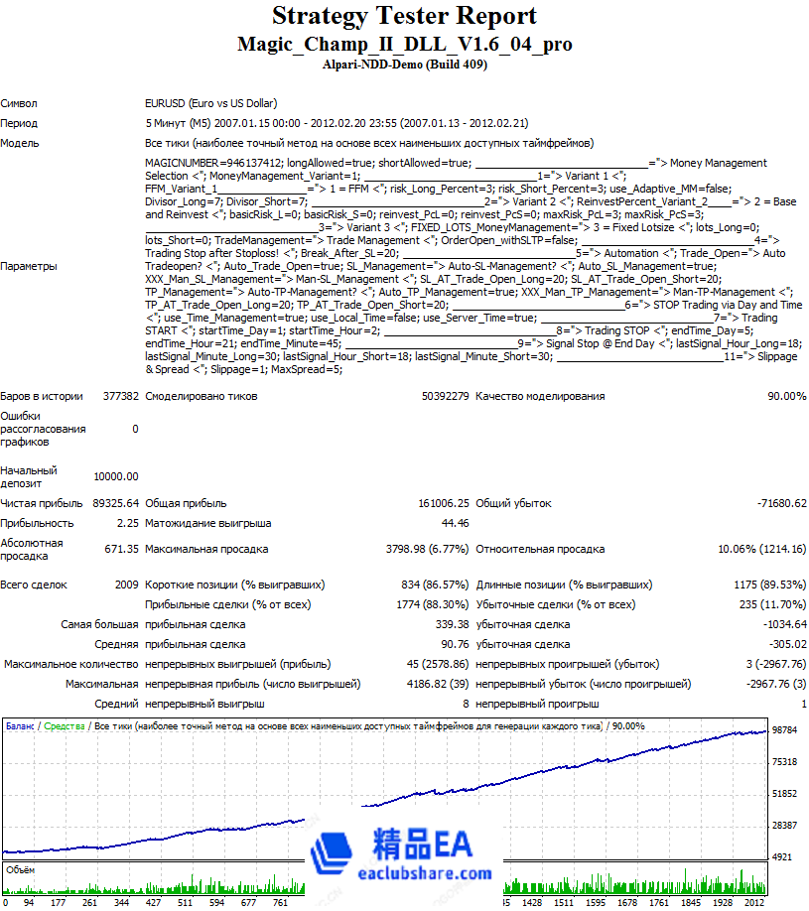This screenshot has width=809, height=911.
Task: Select the total trades count 2009
Action: 126,585
